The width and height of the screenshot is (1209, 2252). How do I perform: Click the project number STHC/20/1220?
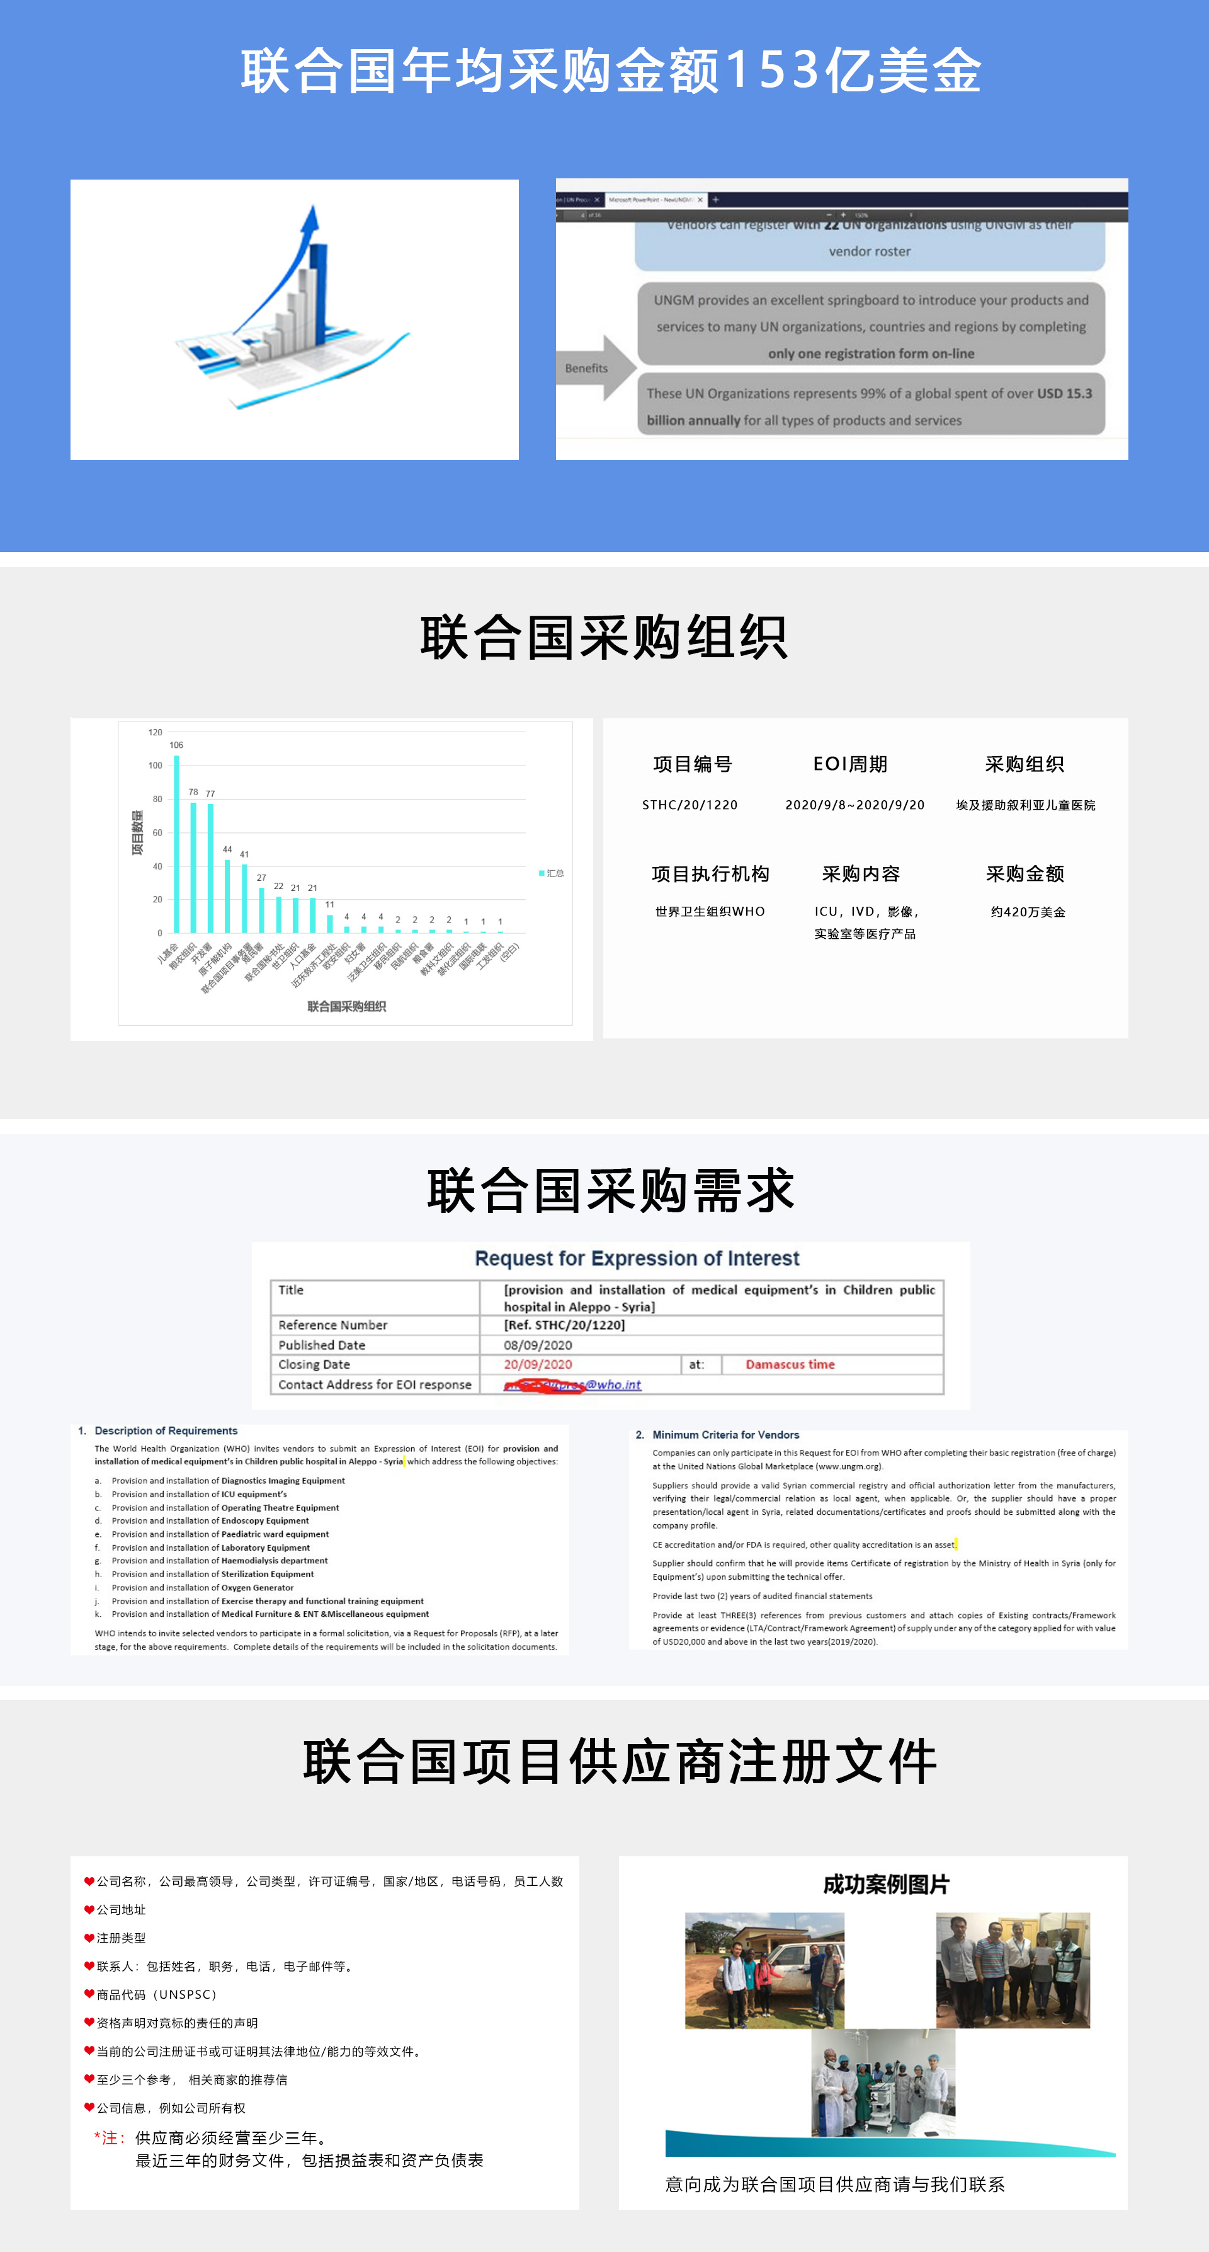click(x=690, y=805)
